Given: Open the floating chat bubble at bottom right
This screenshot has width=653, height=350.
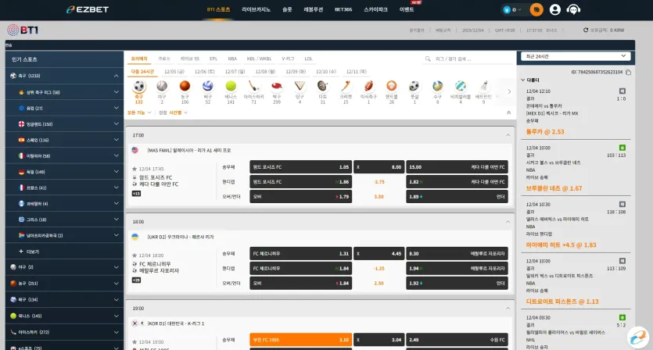Looking at the screenshot, I should (637, 337).
